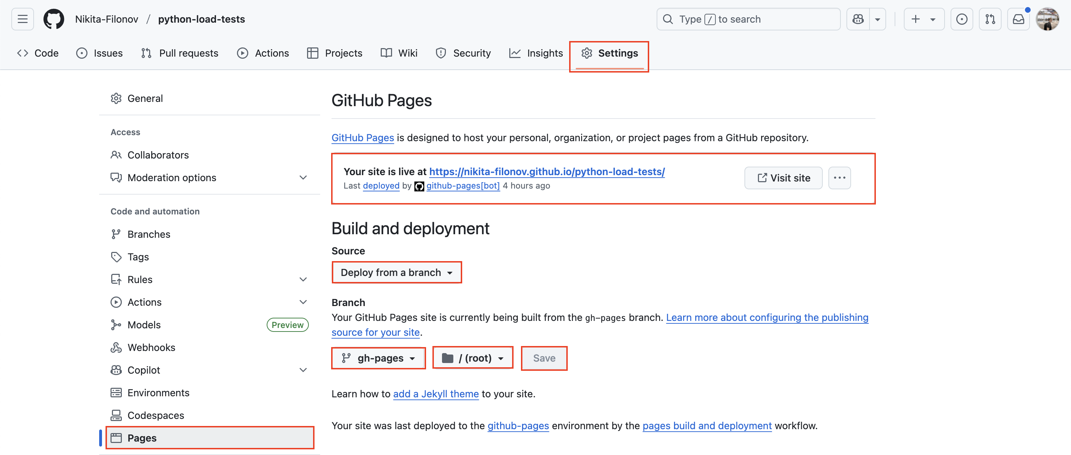
Task: Open Environments settings
Action: [x=210, y=393]
